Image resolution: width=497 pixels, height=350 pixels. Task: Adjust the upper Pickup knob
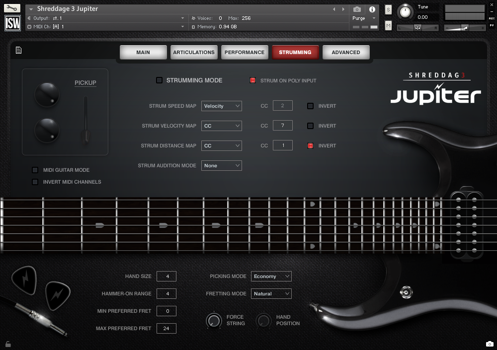[46, 94]
